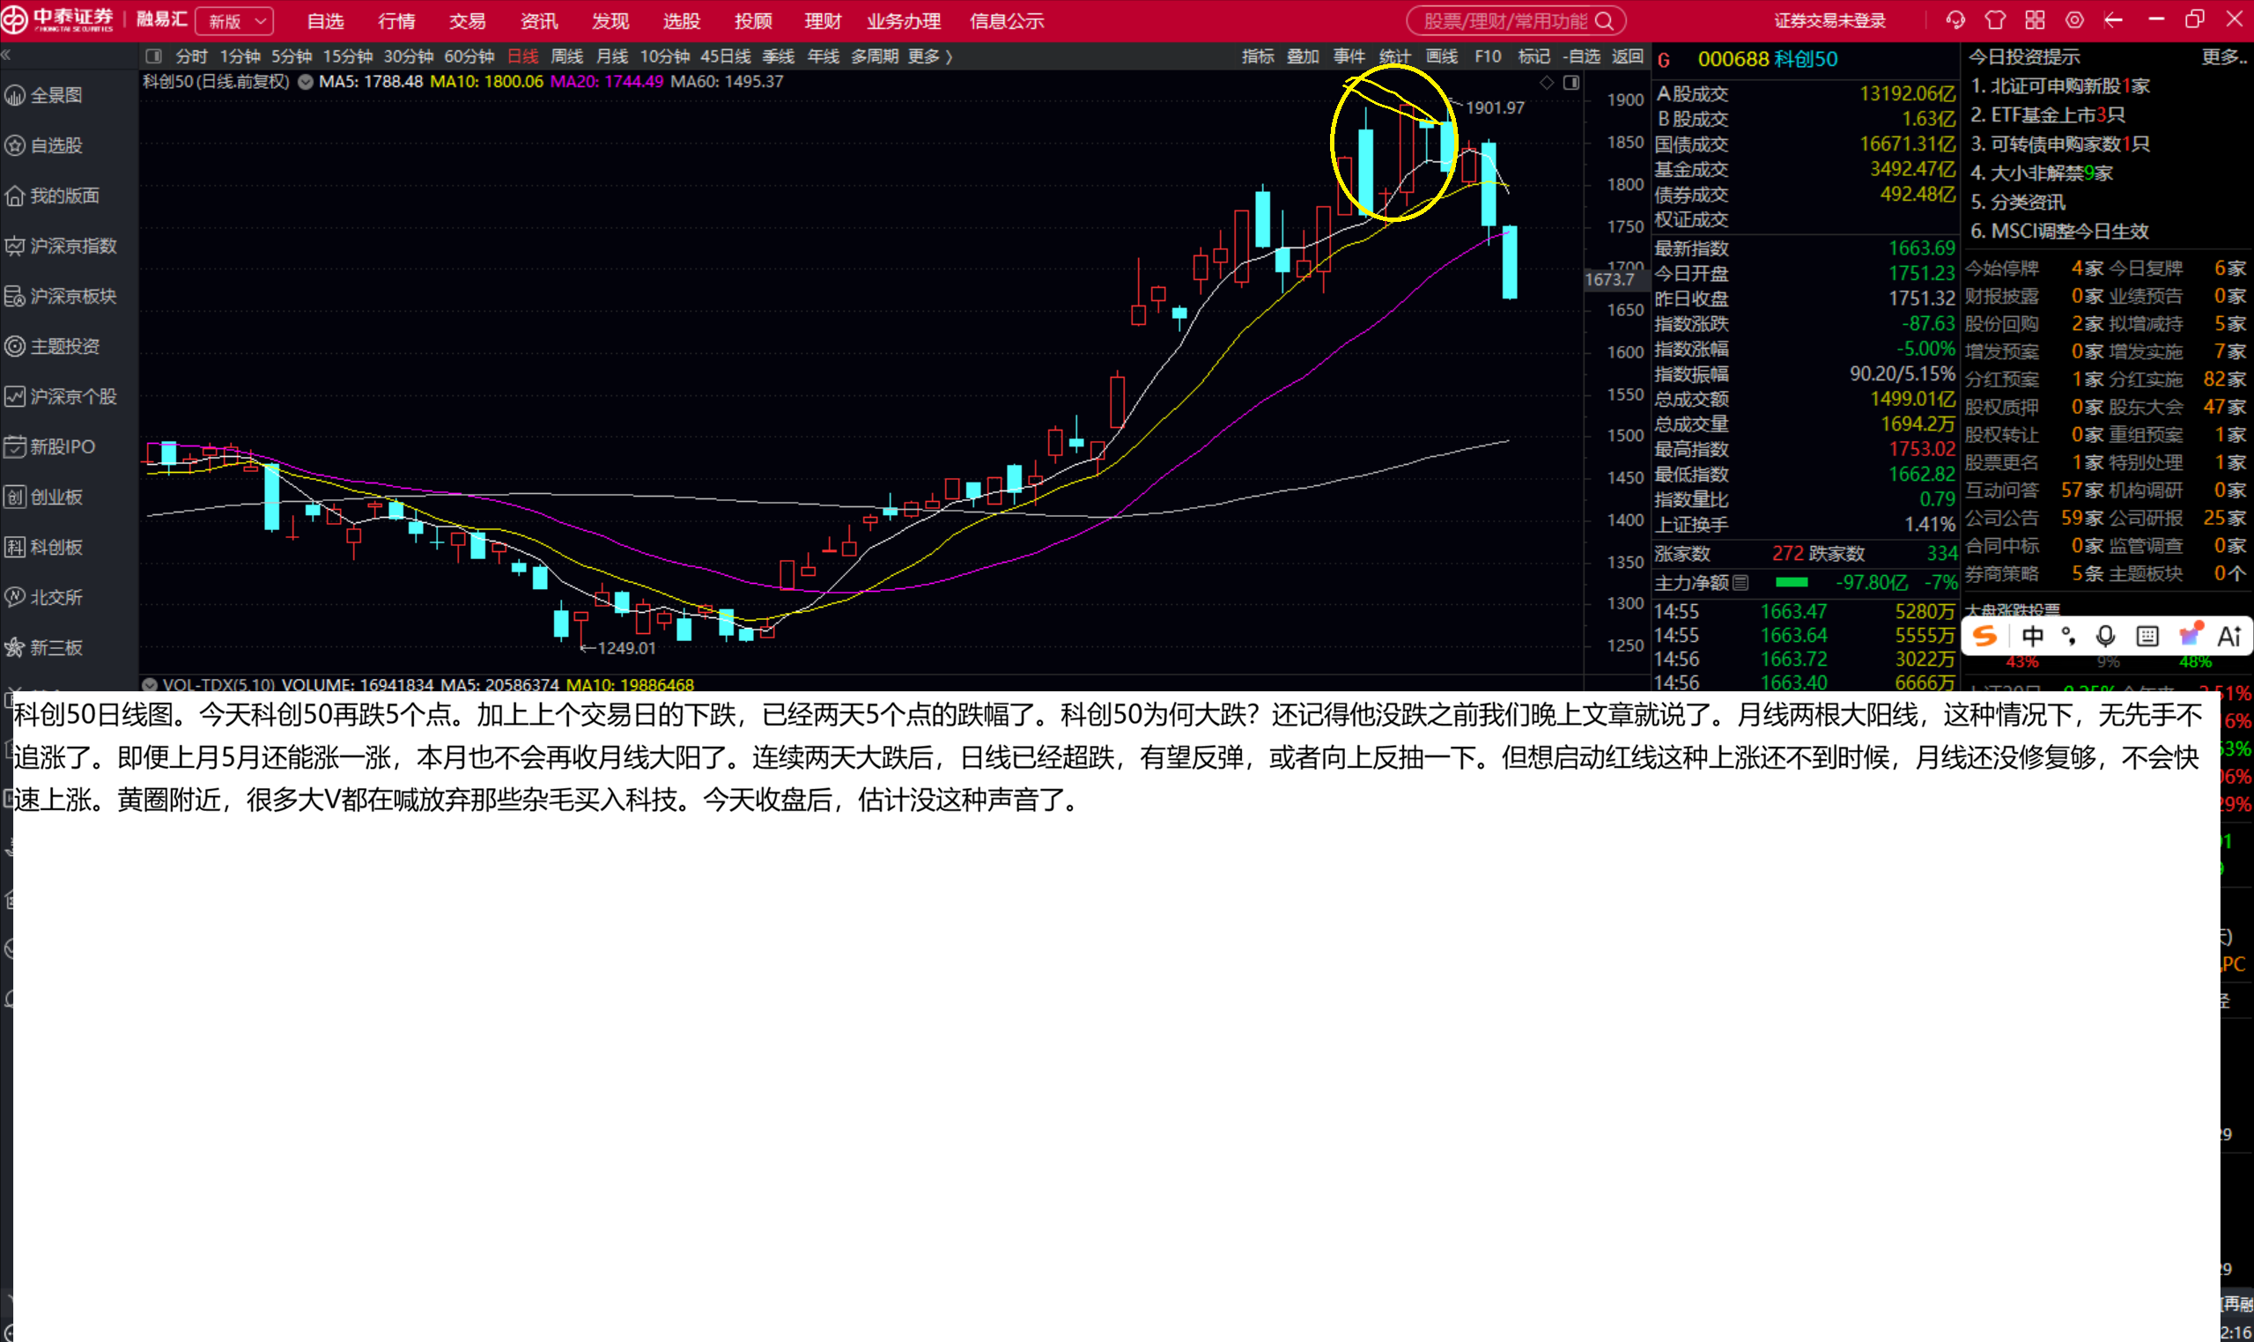Viewport: 2254px width, 1342px height.
Task: Open 沪深京板块 sectors
Action: tap(62, 296)
